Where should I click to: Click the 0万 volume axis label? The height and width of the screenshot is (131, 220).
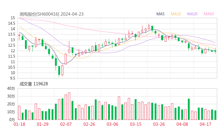[12, 120]
